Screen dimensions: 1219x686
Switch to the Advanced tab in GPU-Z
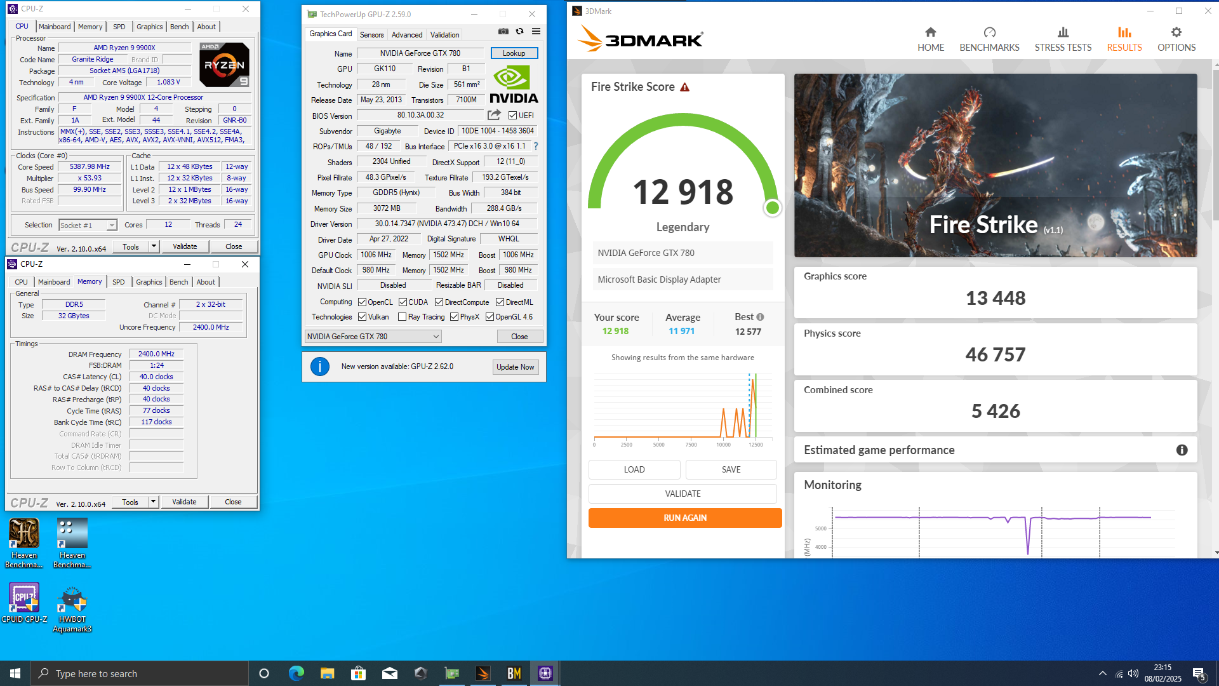click(407, 35)
